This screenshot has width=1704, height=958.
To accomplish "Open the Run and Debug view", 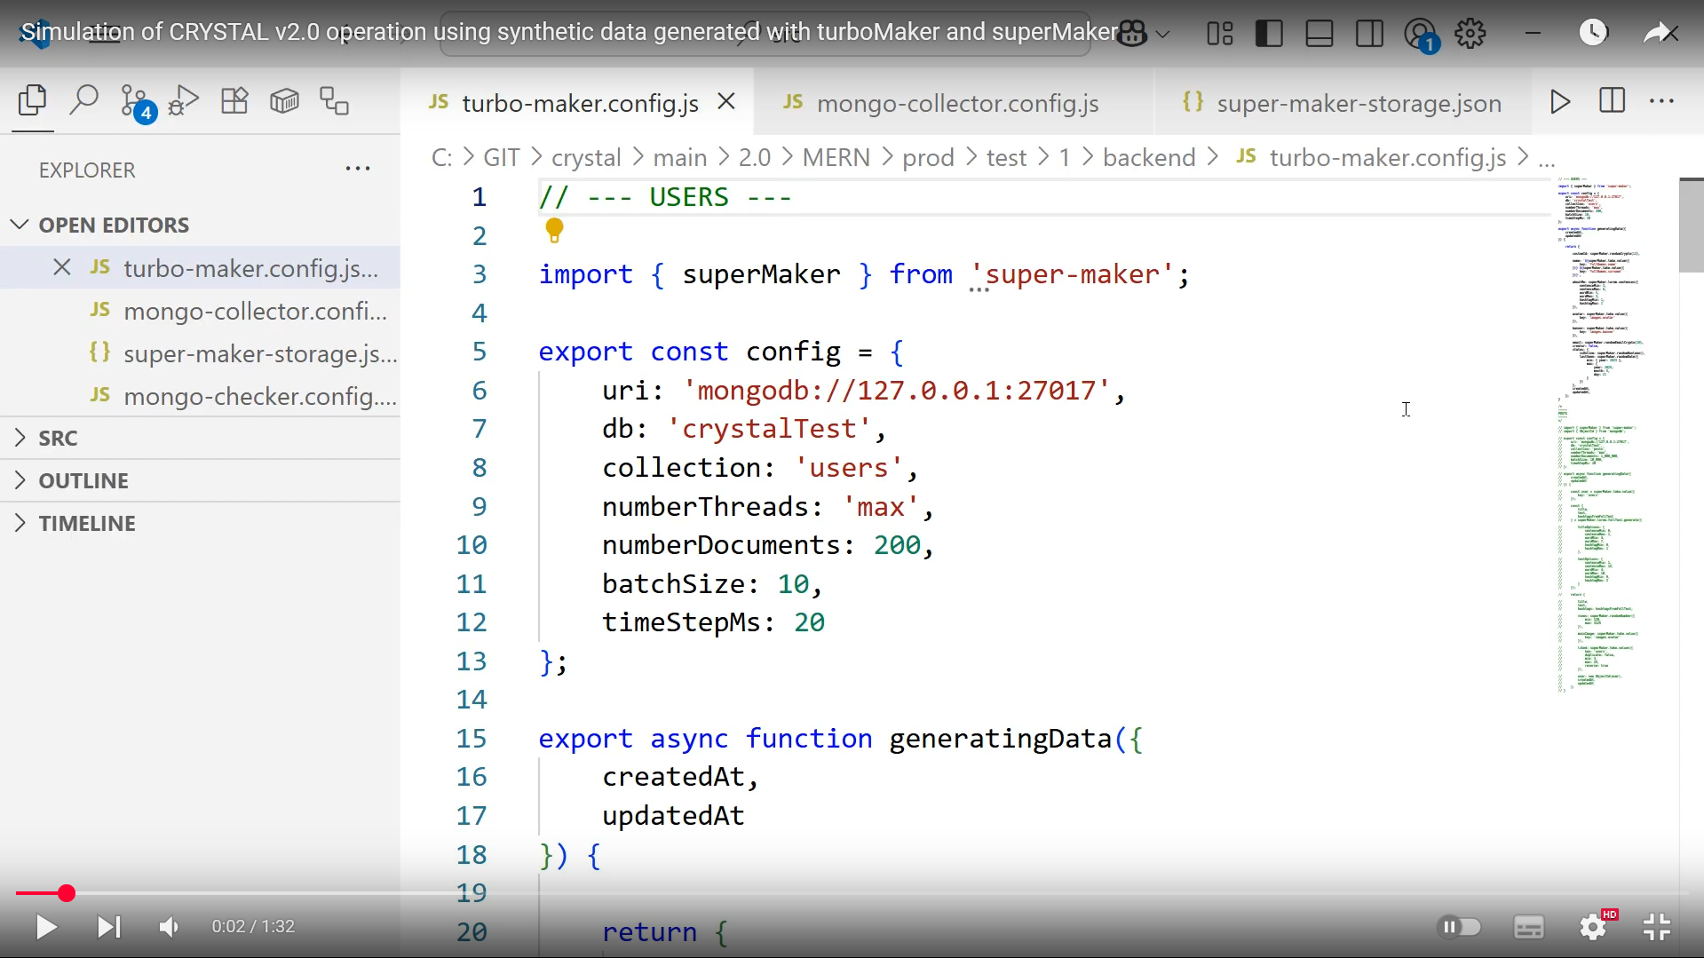I will coord(184,101).
